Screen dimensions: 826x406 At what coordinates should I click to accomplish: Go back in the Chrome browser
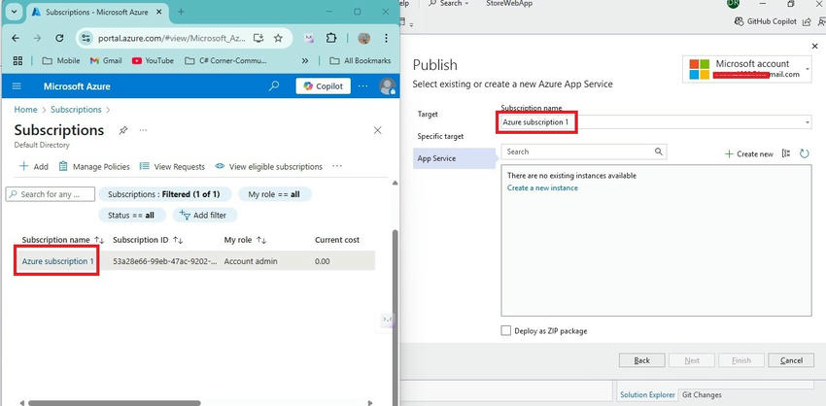click(16, 38)
